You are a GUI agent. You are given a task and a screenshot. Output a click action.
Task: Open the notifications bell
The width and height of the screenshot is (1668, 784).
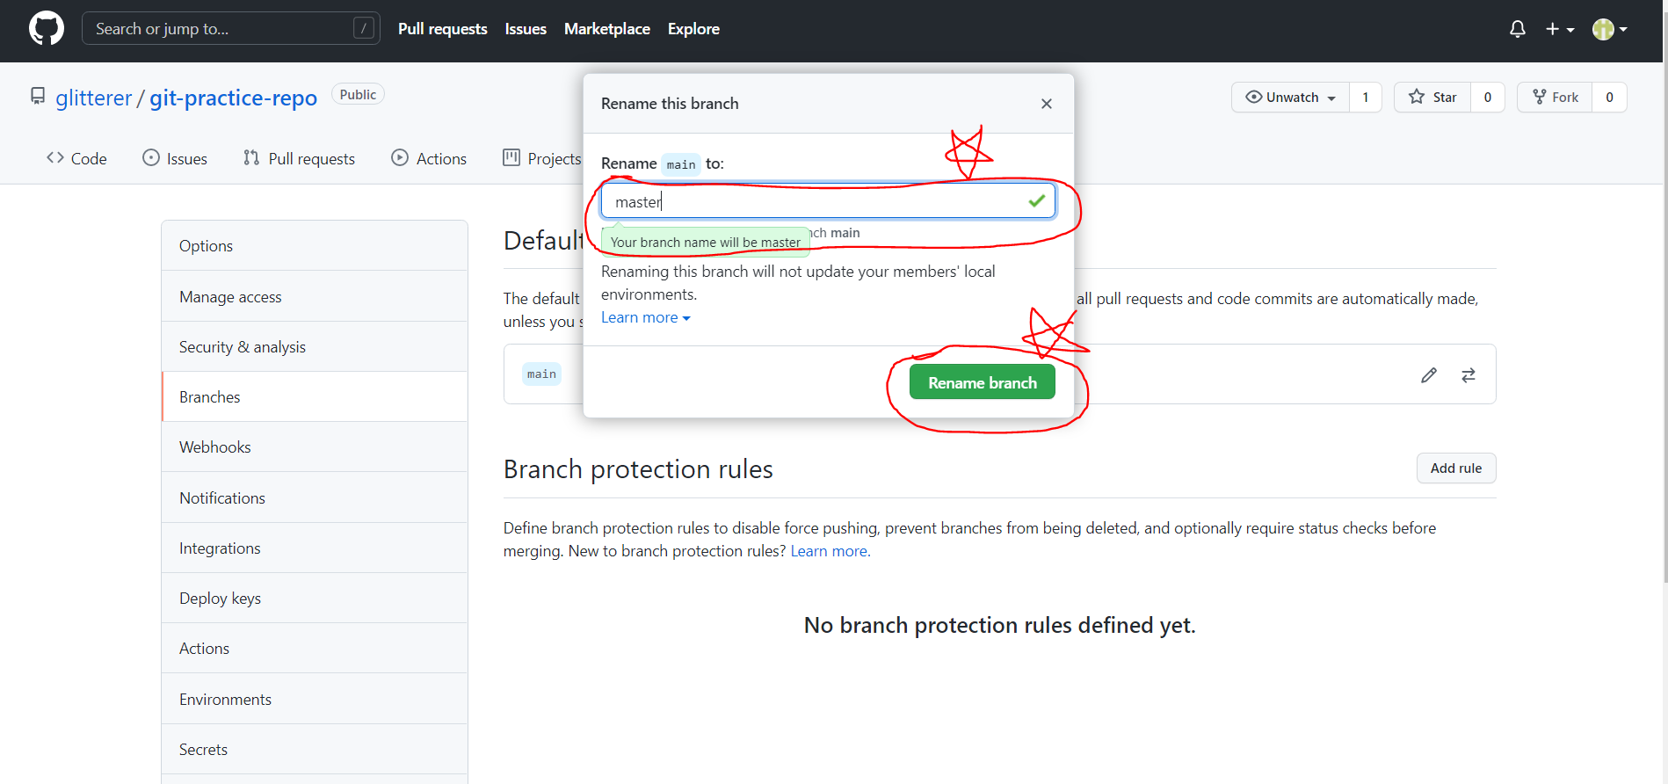(x=1517, y=29)
